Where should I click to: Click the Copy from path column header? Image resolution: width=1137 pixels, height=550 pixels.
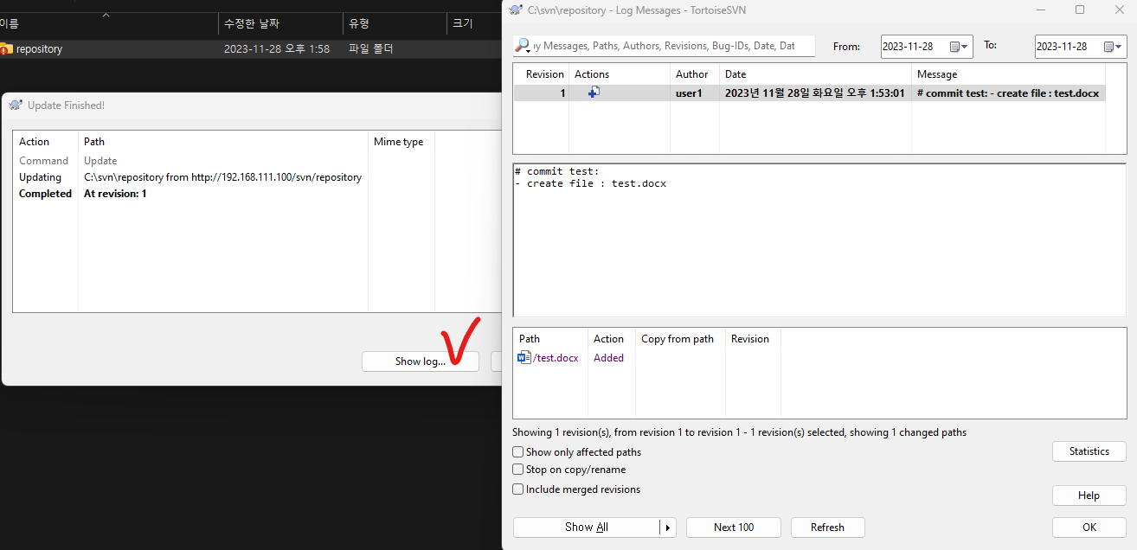tap(680, 339)
